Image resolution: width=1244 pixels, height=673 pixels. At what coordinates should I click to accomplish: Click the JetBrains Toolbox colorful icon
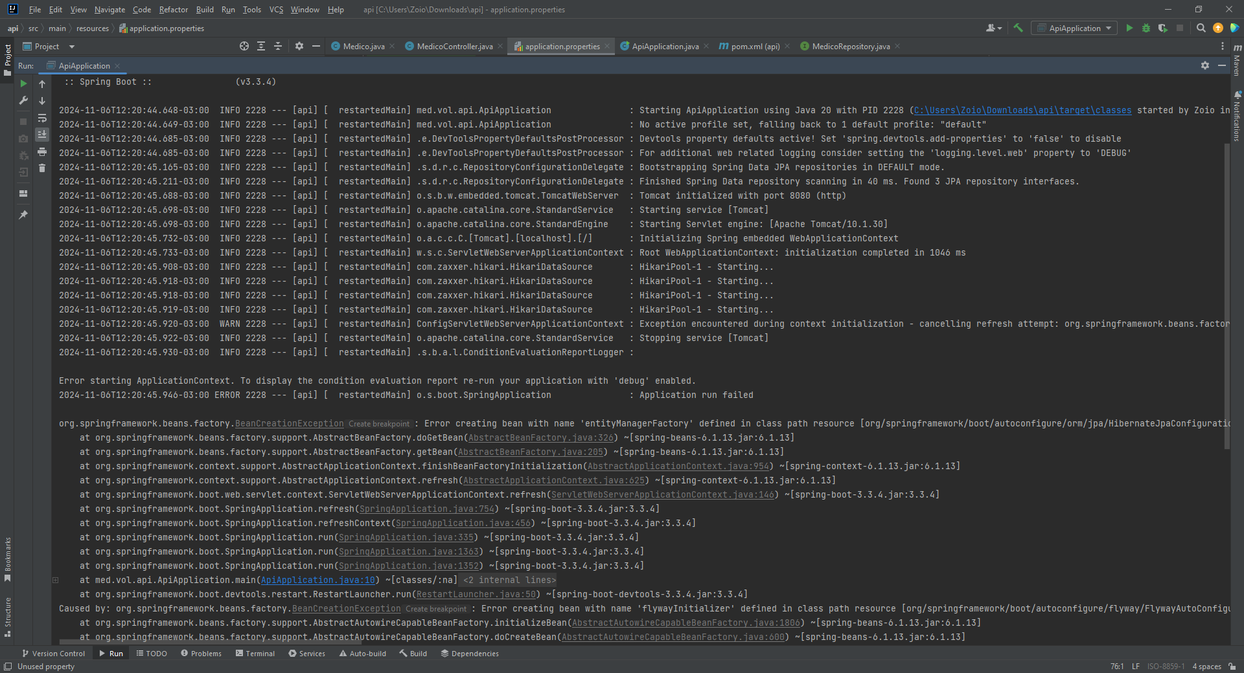(1235, 28)
